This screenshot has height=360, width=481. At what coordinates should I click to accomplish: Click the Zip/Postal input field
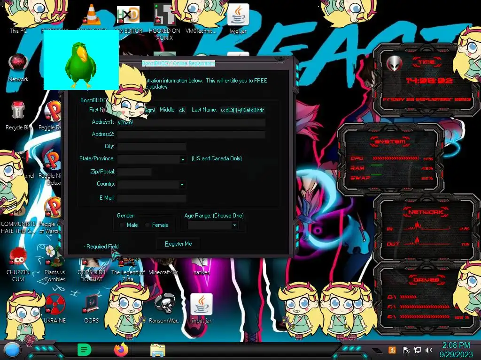coord(134,172)
